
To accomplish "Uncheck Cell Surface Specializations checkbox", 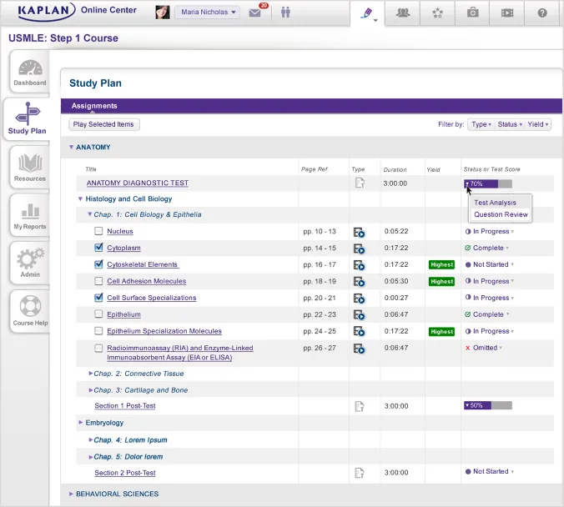I will pos(98,298).
